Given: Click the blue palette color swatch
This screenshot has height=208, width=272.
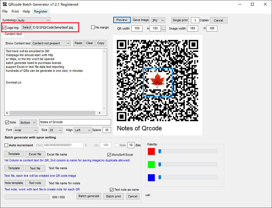Looking at the screenshot, I should click(151, 178).
